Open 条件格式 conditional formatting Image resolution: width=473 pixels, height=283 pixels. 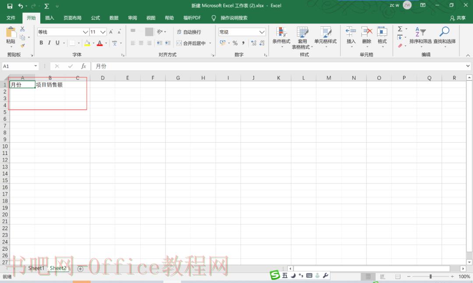tap(281, 37)
